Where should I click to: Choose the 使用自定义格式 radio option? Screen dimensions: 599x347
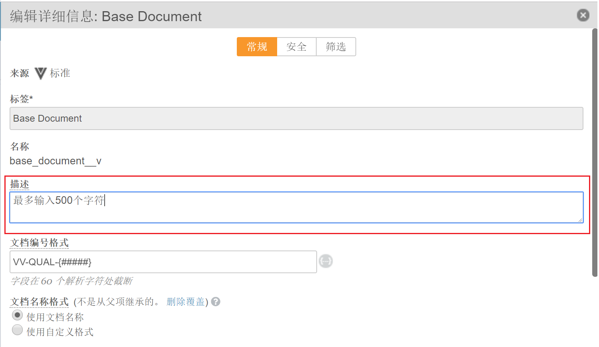pos(17,330)
